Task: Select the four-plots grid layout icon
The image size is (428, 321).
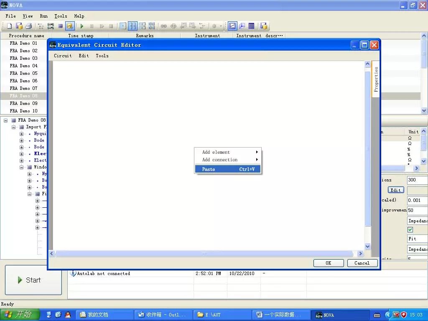Action: pyautogui.click(x=152, y=26)
